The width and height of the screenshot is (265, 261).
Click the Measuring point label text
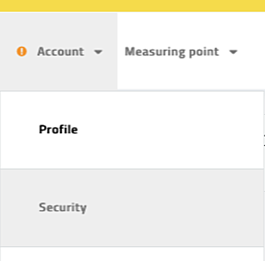pyautogui.click(x=172, y=52)
